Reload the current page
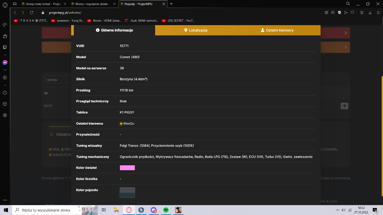This screenshot has height=215, width=383. [x=31, y=12]
